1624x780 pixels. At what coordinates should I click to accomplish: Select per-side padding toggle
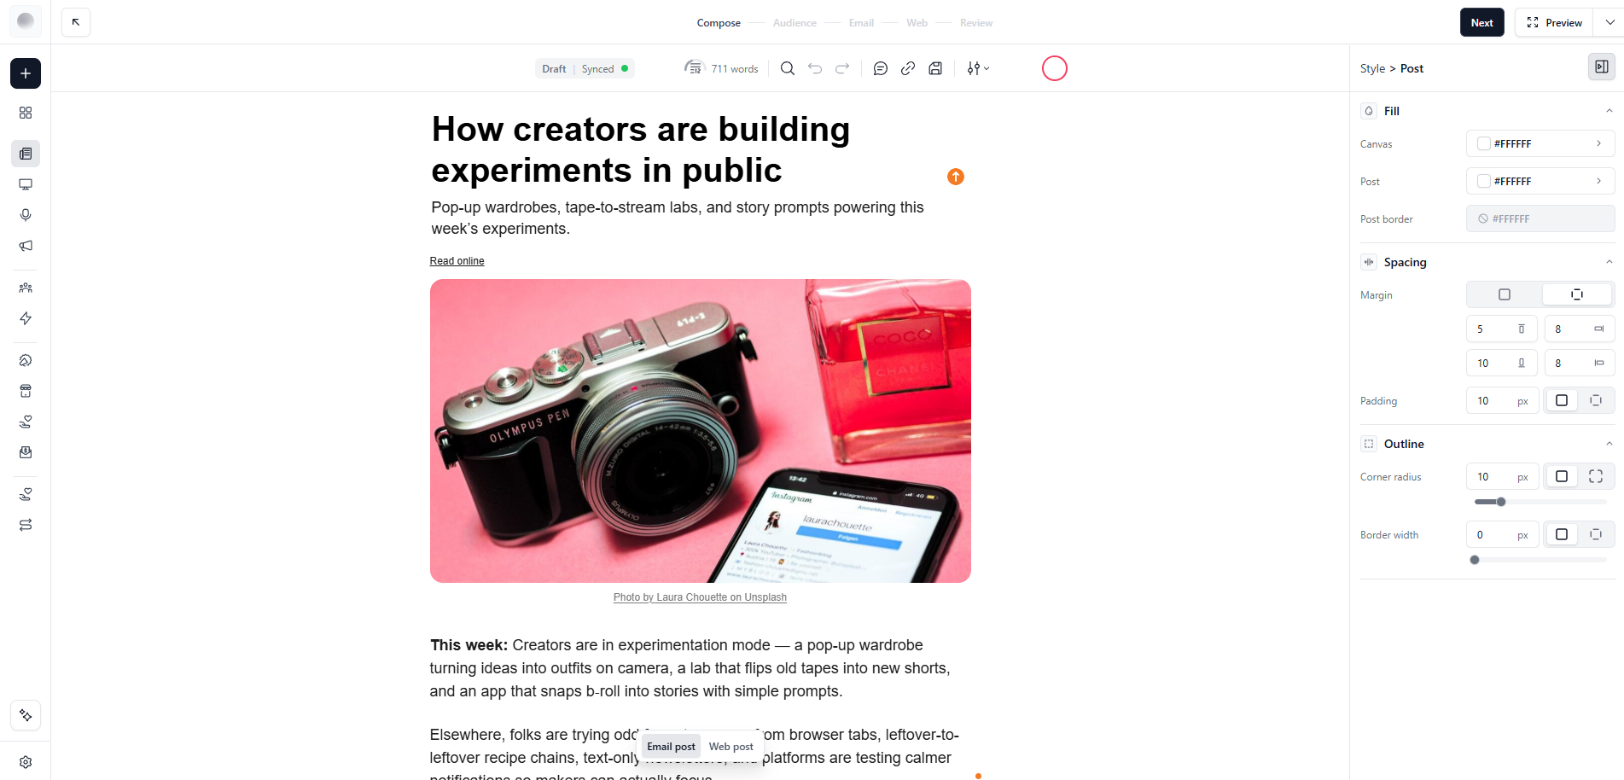tap(1596, 400)
